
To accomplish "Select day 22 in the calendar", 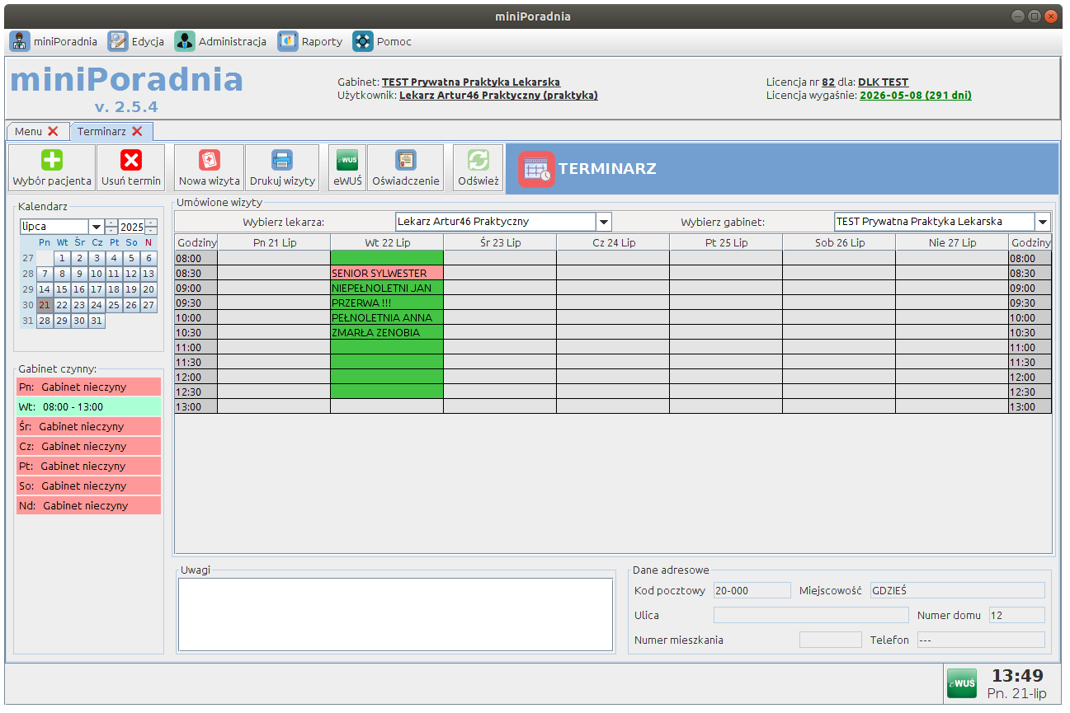I will click(x=62, y=305).
